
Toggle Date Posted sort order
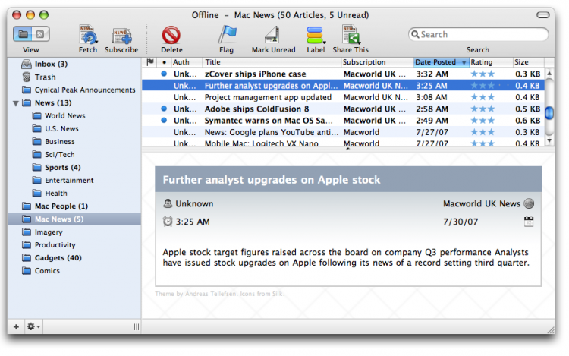[x=442, y=62]
